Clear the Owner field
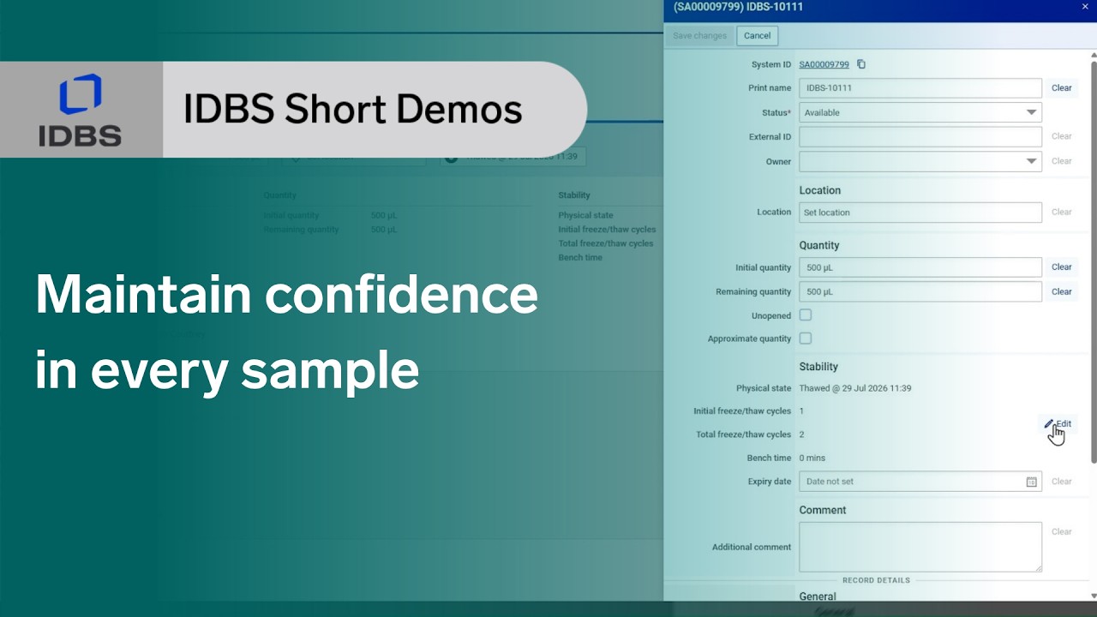 click(1061, 161)
